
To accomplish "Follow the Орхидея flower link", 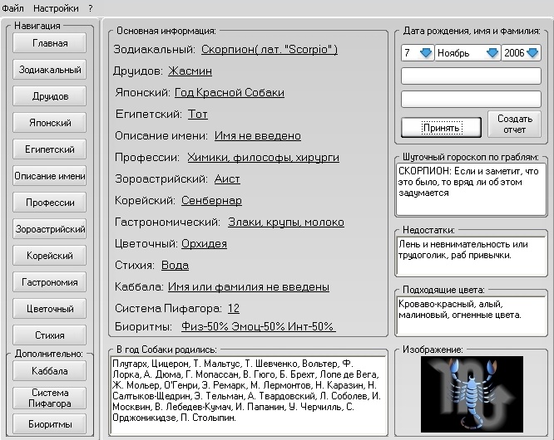I will pos(205,243).
